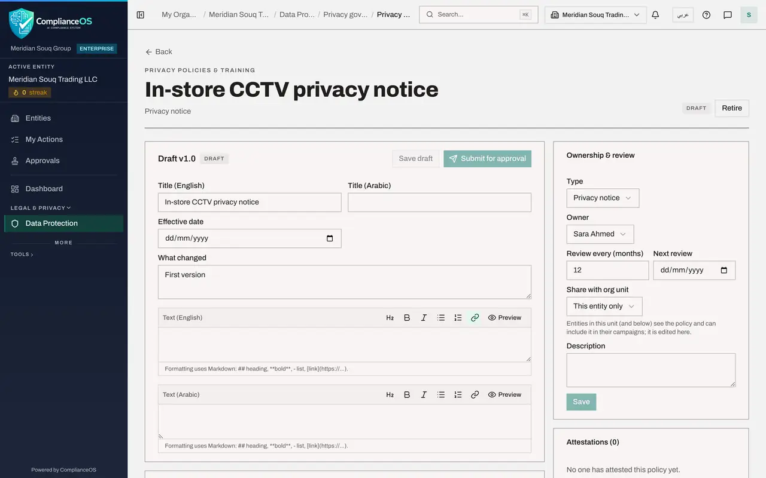The image size is (766, 478).
Task: Insert numbered list in Text (English) toolbar
Action: click(x=458, y=318)
